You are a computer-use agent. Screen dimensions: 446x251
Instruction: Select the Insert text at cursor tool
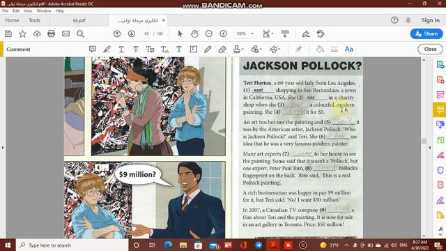[x=164, y=50]
